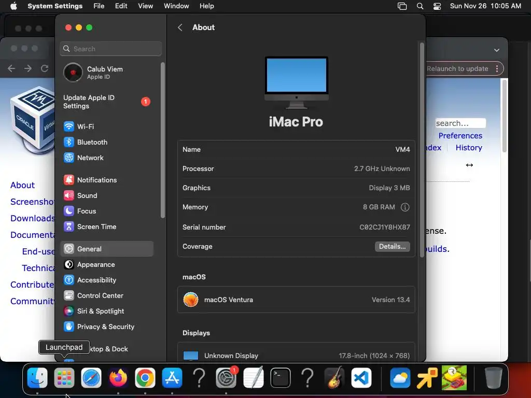Viewport: 531px width, 398px height.
Task: Reload the page in browser window
Action: click(45, 69)
